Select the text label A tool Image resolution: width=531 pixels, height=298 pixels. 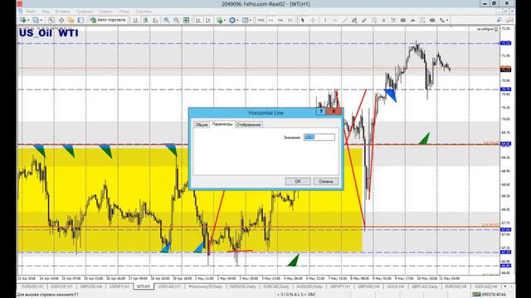[383, 20]
